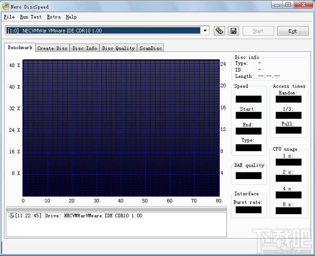The height and width of the screenshot is (256, 315).
Task: Minimize the Nero DiscSpeed window
Action: [277, 5]
